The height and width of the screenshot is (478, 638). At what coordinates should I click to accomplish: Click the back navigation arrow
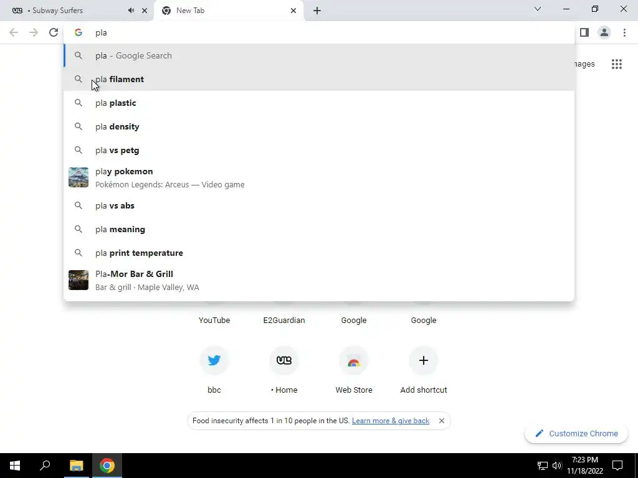[x=14, y=32]
